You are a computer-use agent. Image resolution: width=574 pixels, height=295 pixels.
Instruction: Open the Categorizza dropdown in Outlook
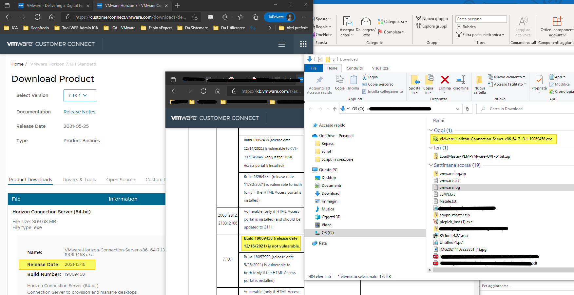click(x=392, y=22)
